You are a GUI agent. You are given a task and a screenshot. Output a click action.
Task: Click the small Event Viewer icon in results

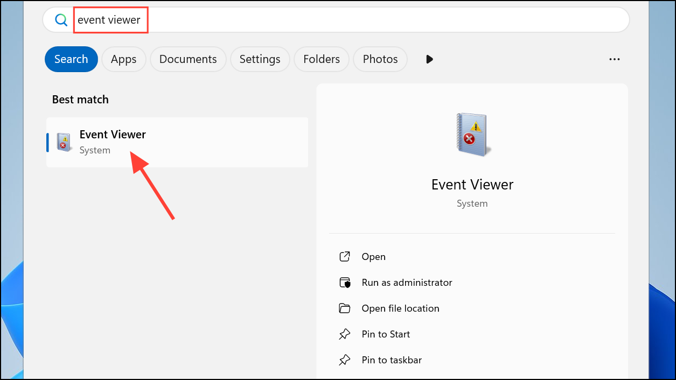(x=65, y=142)
